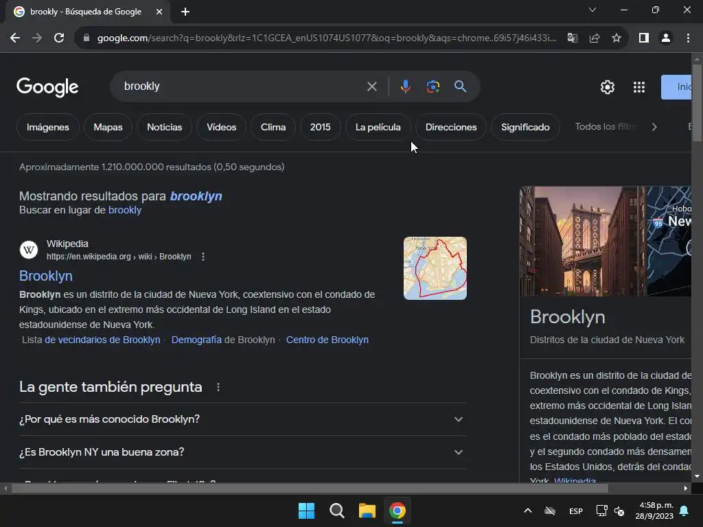
Task: Open knowledge panel map thumbnail
Action: (669, 241)
